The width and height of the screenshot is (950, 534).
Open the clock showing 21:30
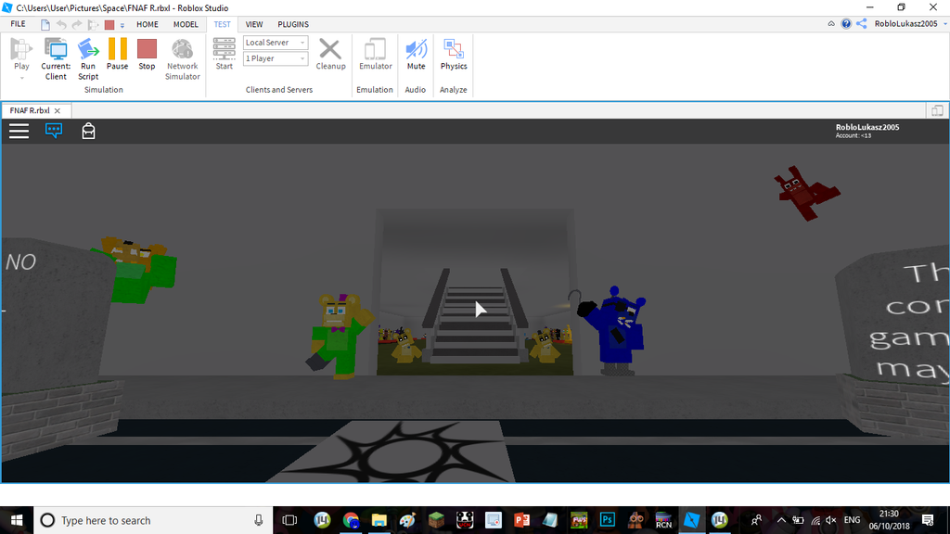(890, 520)
